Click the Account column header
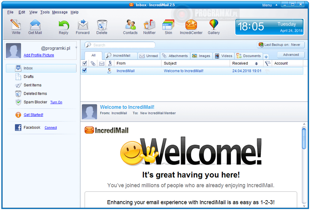Viewport: 310px width, 210px height. pyautogui.click(x=287, y=64)
